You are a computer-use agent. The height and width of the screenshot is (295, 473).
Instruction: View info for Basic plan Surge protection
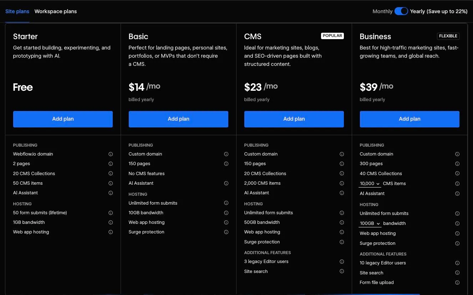pyautogui.click(x=226, y=232)
